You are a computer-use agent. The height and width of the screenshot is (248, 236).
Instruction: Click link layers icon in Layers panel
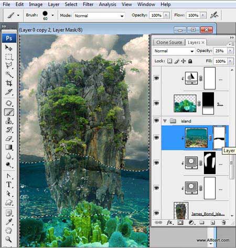[x=158, y=222]
